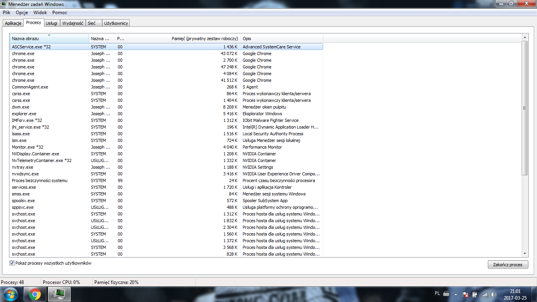This screenshot has width=537, height=302.
Task: Select the IMFsrv.exe *32 process
Action: point(166,120)
